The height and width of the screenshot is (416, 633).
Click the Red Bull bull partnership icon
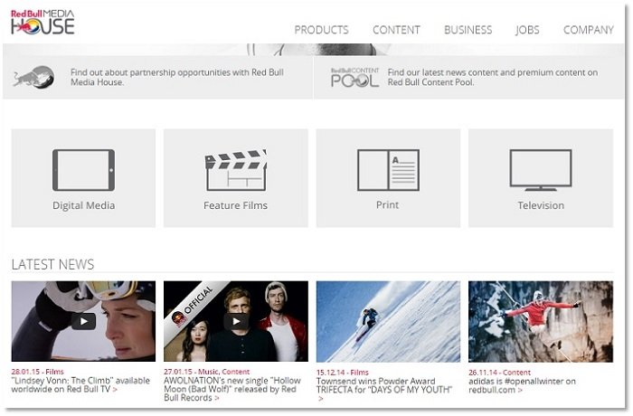[34, 77]
